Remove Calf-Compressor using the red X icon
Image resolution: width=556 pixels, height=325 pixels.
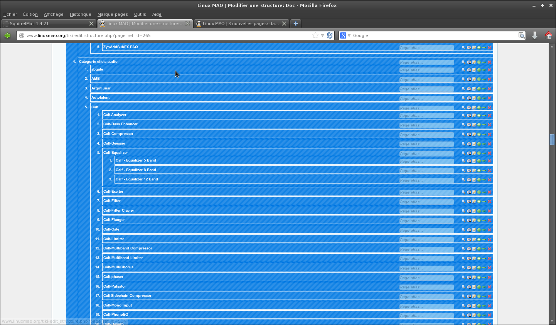pyautogui.click(x=489, y=134)
